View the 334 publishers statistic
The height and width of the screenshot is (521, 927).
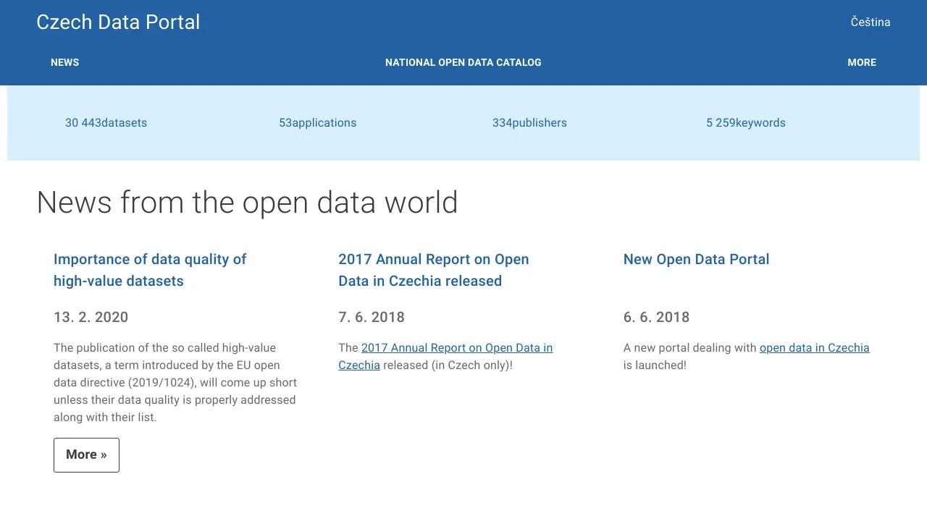[529, 123]
